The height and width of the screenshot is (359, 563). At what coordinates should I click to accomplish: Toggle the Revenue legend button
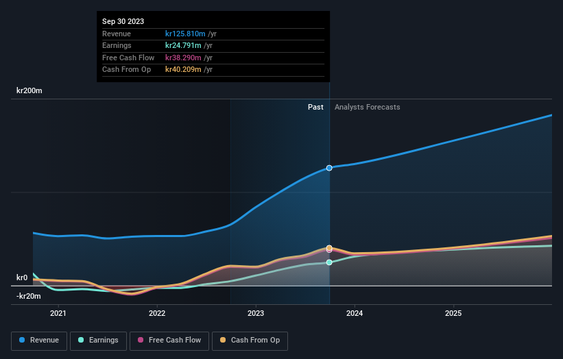tap(39, 341)
